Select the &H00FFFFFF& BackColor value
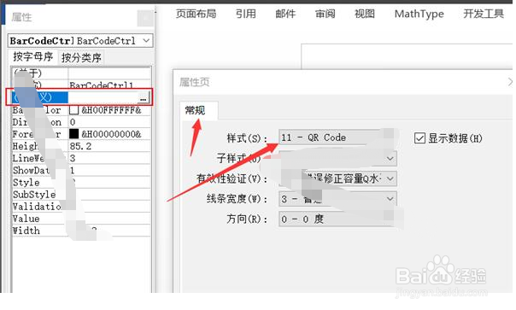 111,110
